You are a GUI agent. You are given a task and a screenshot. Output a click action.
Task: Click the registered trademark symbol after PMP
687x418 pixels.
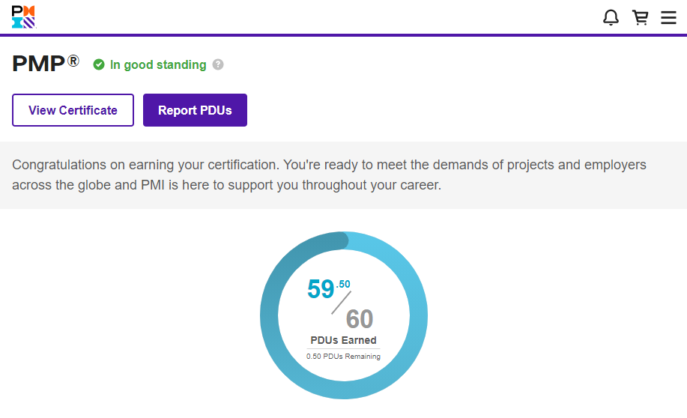[x=73, y=61]
